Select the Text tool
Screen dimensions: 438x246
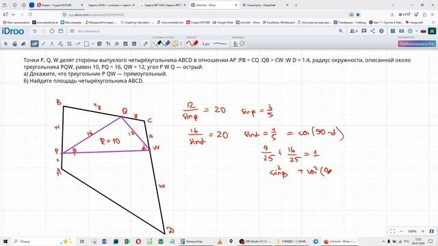(x=108, y=44)
